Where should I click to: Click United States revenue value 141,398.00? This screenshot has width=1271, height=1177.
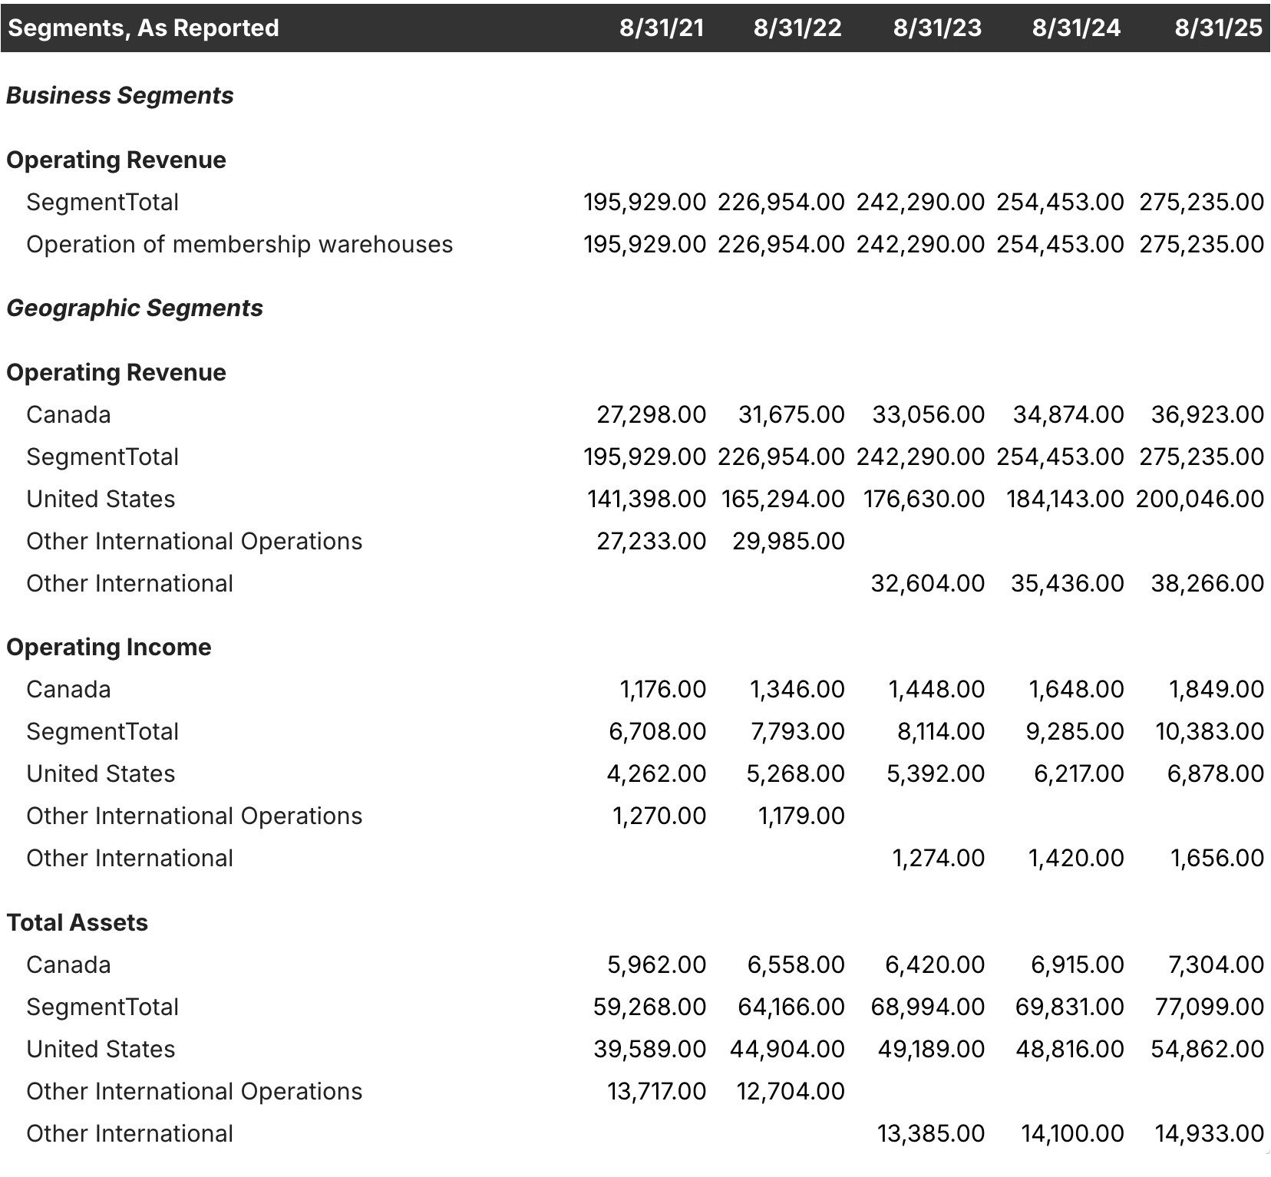tap(647, 499)
